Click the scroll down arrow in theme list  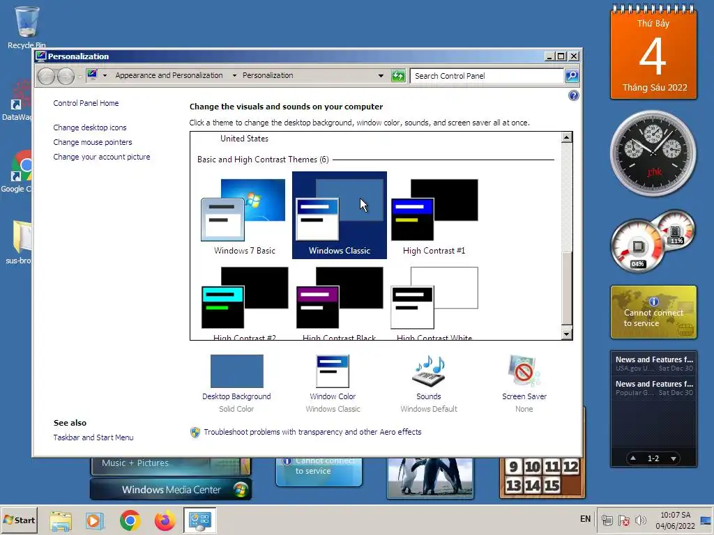coord(566,334)
